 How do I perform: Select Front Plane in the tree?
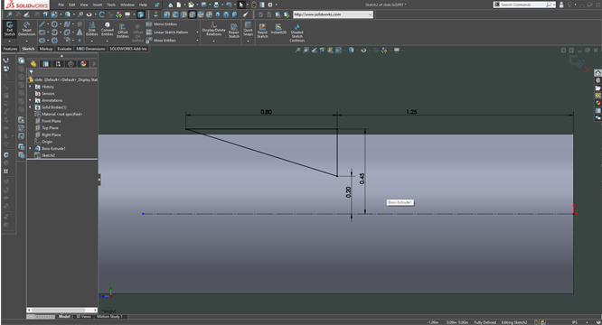coord(48,121)
